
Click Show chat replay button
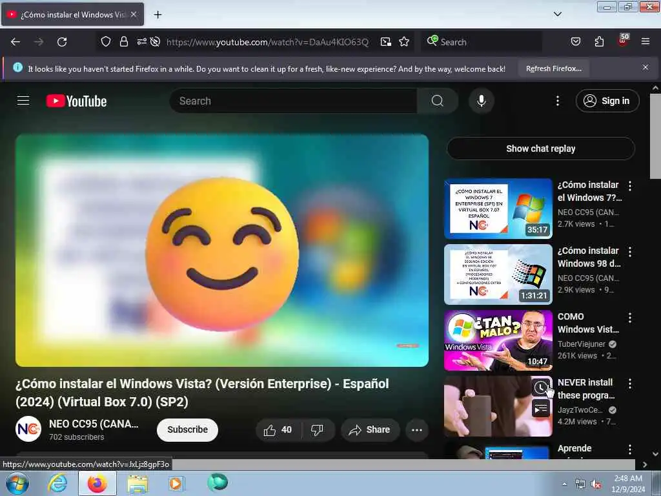pos(541,149)
